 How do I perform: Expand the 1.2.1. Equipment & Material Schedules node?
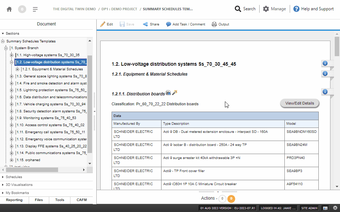coord(17,69)
